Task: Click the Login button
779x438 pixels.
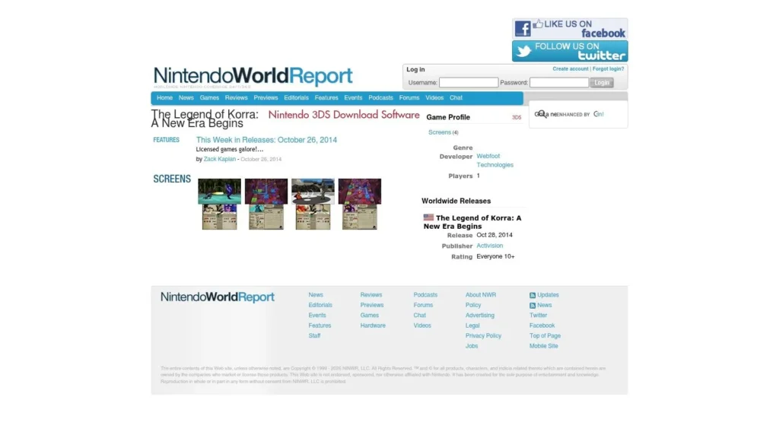Action: point(602,82)
